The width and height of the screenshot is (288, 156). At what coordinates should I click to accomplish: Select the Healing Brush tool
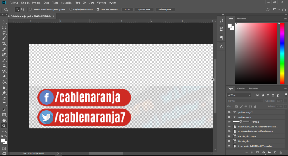click(4, 55)
